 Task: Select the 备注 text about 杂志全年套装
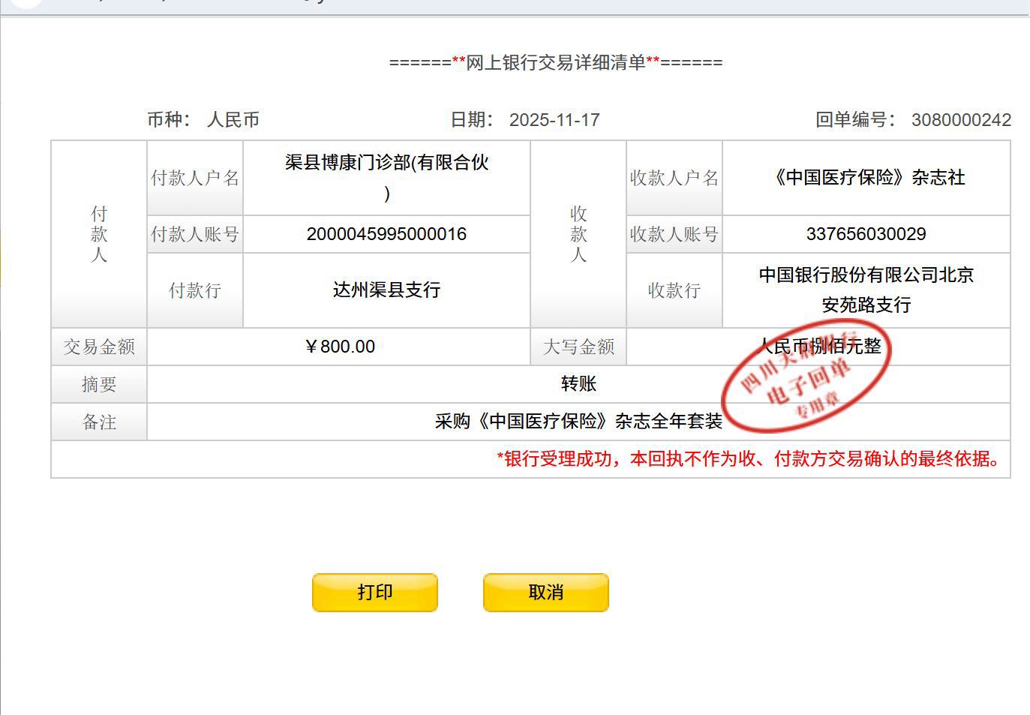pos(578,422)
